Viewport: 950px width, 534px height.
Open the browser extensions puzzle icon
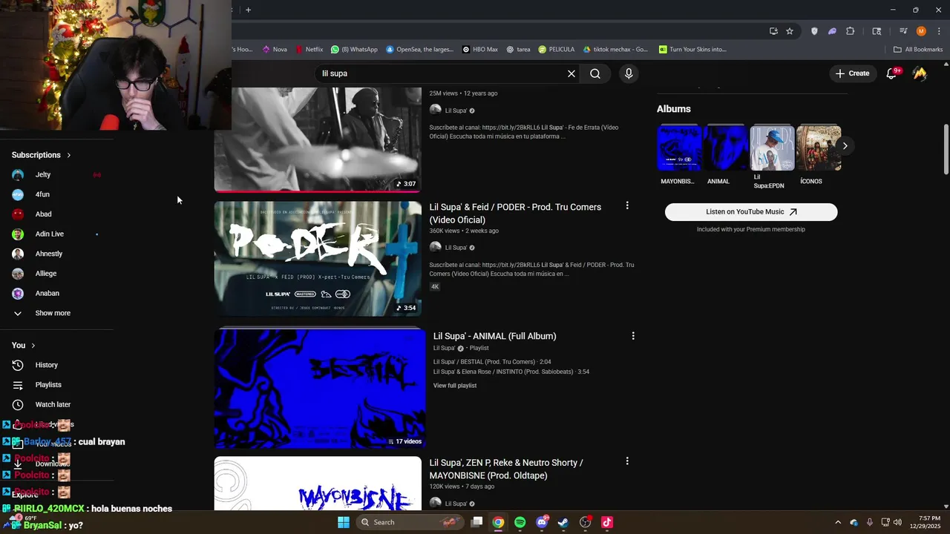click(851, 31)
